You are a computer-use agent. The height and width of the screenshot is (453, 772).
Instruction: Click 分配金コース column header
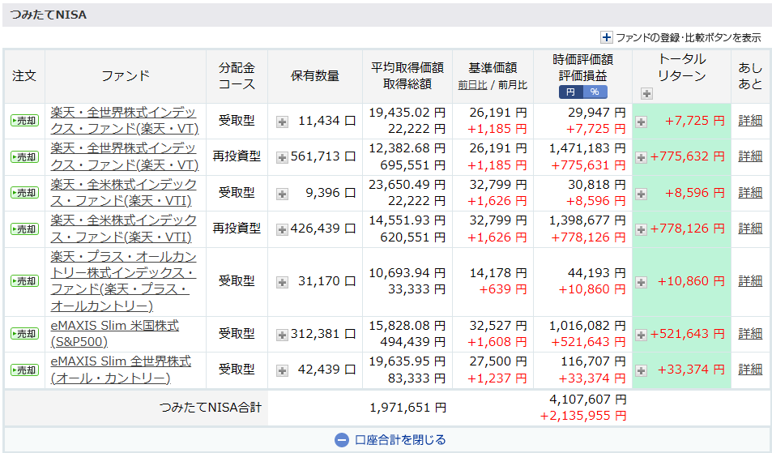point(237,76)
